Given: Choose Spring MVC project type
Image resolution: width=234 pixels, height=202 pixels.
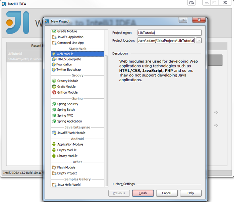Looking at the screenshot, I should point(77,115).
